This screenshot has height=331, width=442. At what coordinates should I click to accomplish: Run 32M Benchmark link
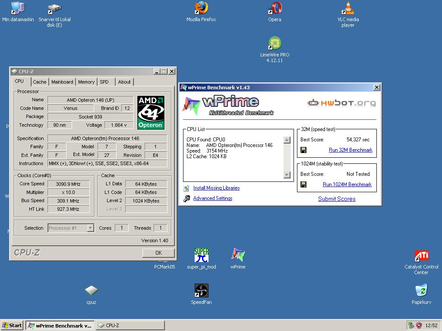pos(350,150)
